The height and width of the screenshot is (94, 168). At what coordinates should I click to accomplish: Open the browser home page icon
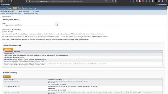pos(12,1)
